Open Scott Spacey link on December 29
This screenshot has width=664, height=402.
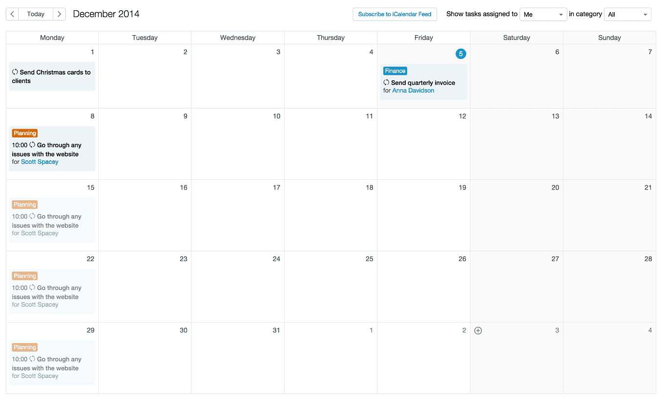coord(40,376)
